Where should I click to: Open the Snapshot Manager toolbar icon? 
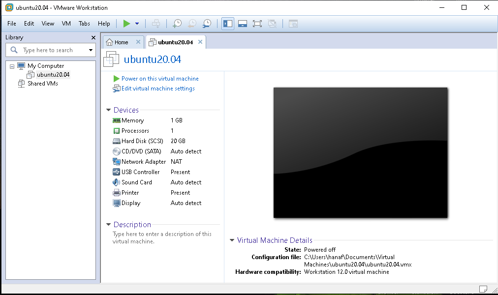(x=207, y=24)
